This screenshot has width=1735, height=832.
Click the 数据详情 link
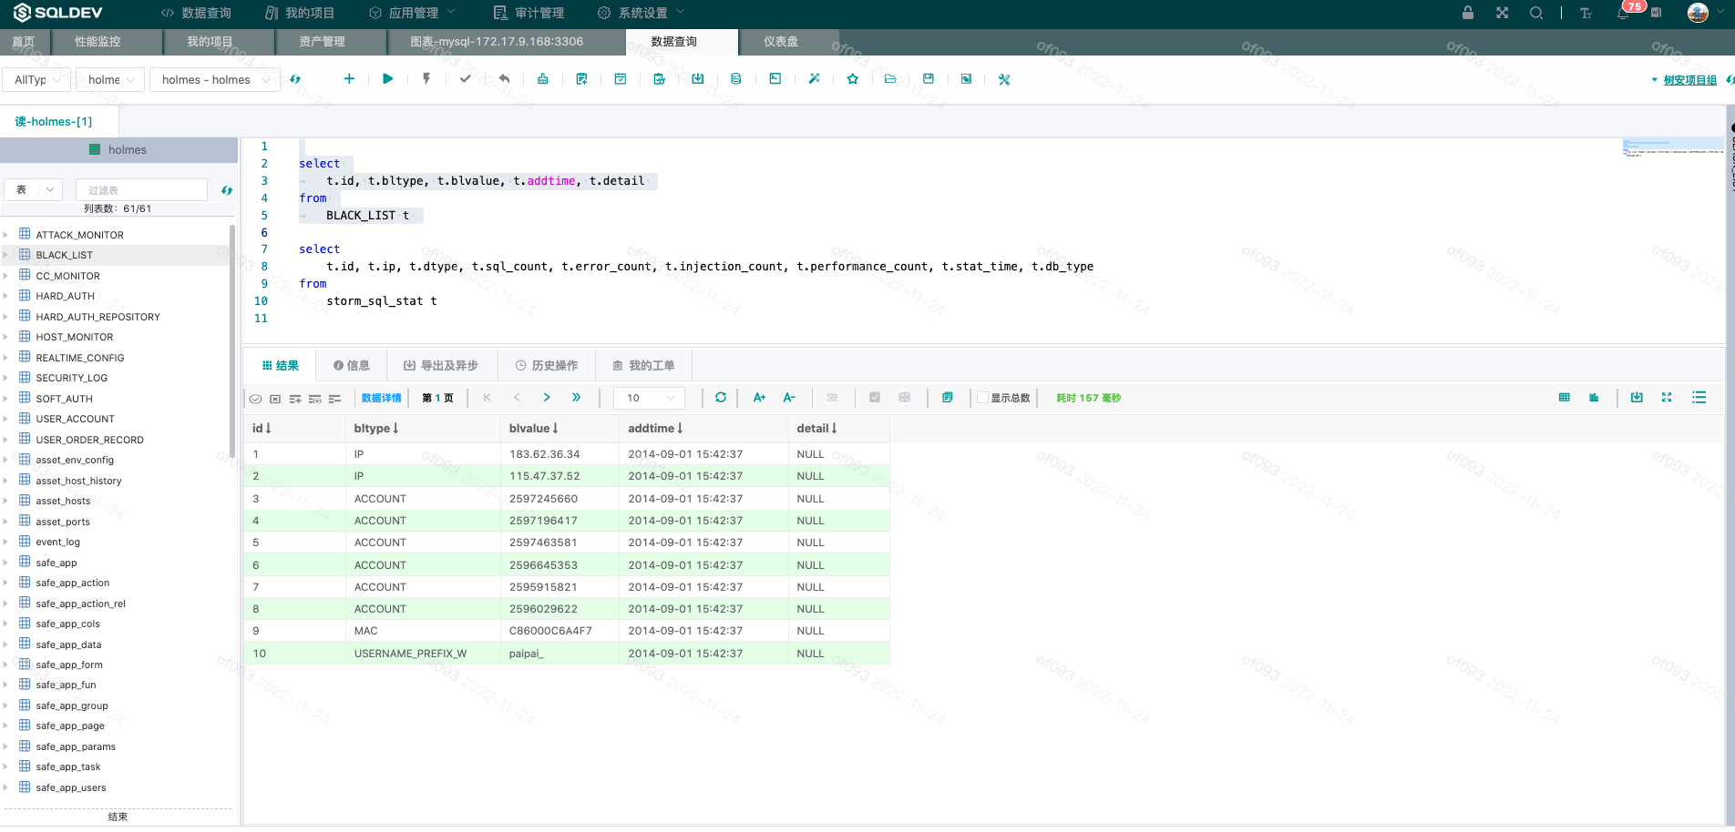click(381, 398)
